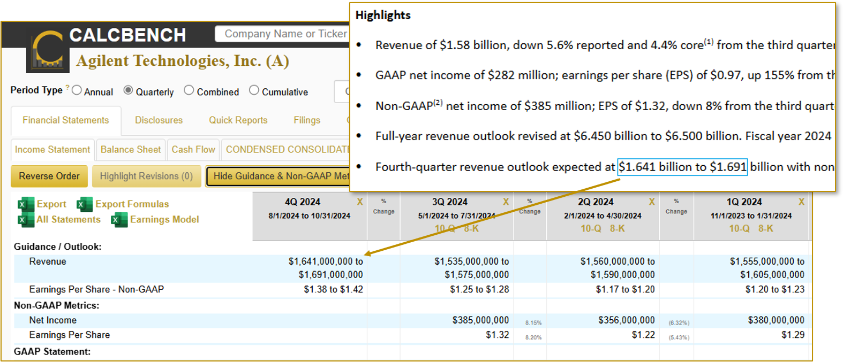The image size is (843, 362).
Task: Switch to the Balance Sheet tab
Action: 131,150
